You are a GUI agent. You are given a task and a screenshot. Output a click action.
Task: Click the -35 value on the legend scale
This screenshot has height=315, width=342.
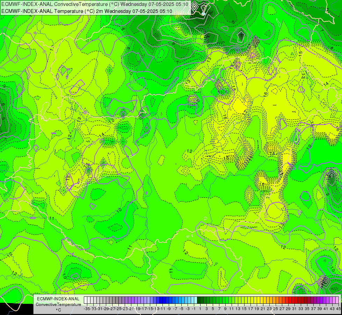pos(87,309)
